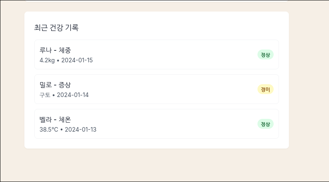Click the date 2024-01-13
This screenshot has height=182, width=329.
click(81, 130)
